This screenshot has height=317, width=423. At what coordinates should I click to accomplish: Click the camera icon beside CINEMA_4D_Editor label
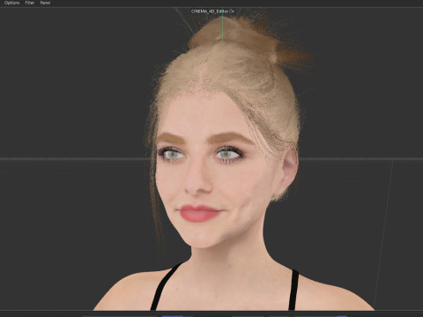click(x=232, y=11)
